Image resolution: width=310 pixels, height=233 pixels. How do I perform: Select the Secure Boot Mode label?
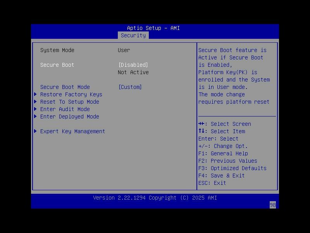point(65,87)
